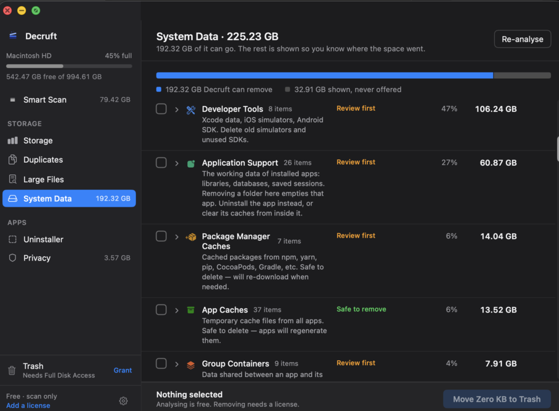
Task: Click the blue removable-space bar segment
Action: pos(325,76)
